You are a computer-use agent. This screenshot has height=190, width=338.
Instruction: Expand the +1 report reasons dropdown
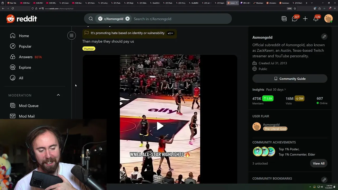[x=170, y=33]
